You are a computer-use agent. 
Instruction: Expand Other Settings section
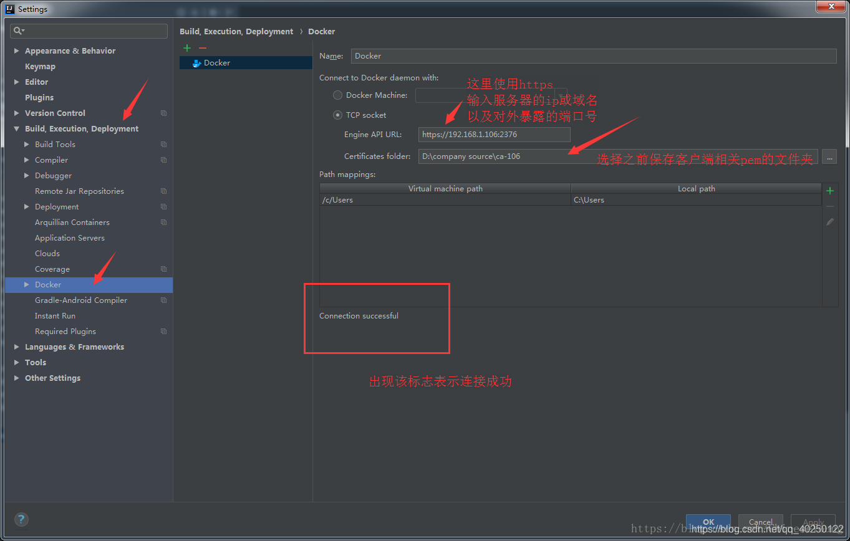(17, 378)
